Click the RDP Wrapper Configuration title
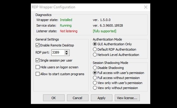The image size is (177, 108). [53, 7]
